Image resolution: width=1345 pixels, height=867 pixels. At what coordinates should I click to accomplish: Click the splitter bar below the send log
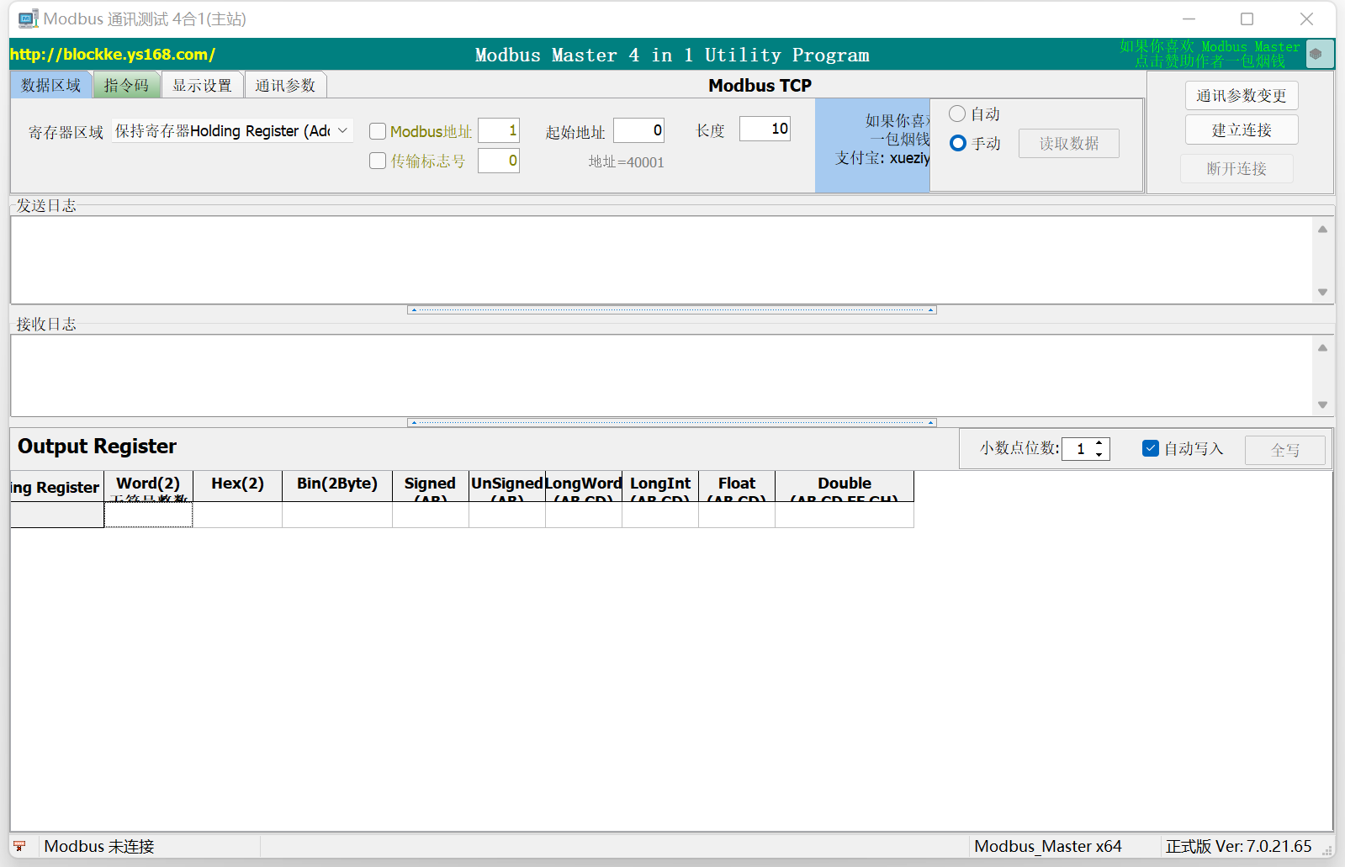(x=671, y=310)
